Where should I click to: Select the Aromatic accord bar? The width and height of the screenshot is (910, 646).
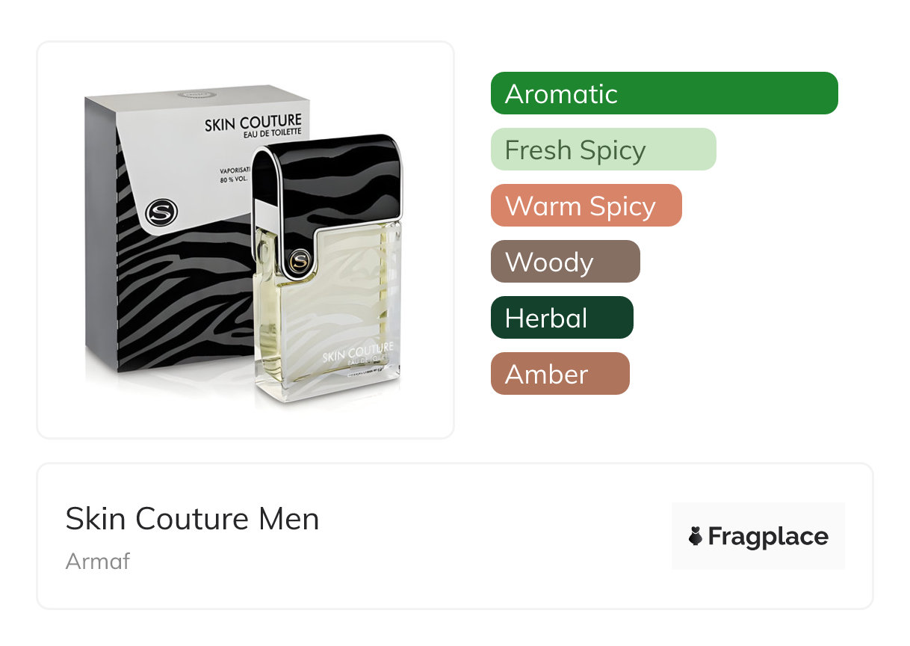(664, 93)
